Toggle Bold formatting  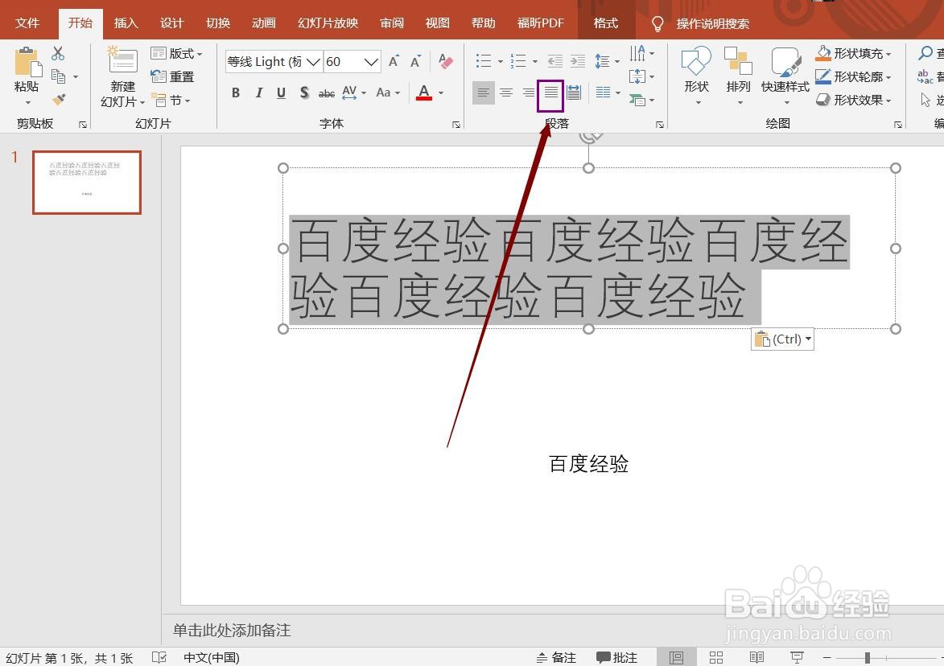click(236, 92)
